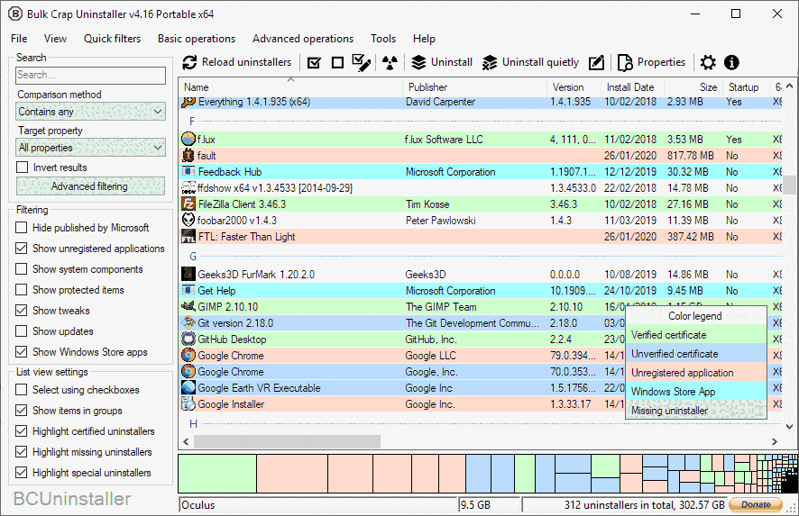Viewport: 799px width, 516px height.
Task: Click the deselect-all empty box toolbar icon
Action: [337, 63]
